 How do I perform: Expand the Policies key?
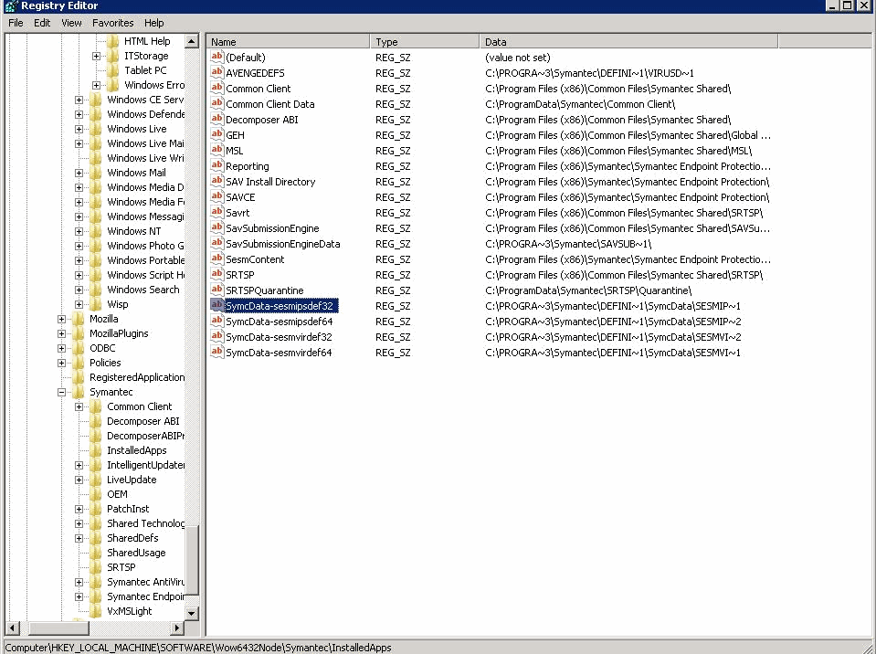coord(61,363)
